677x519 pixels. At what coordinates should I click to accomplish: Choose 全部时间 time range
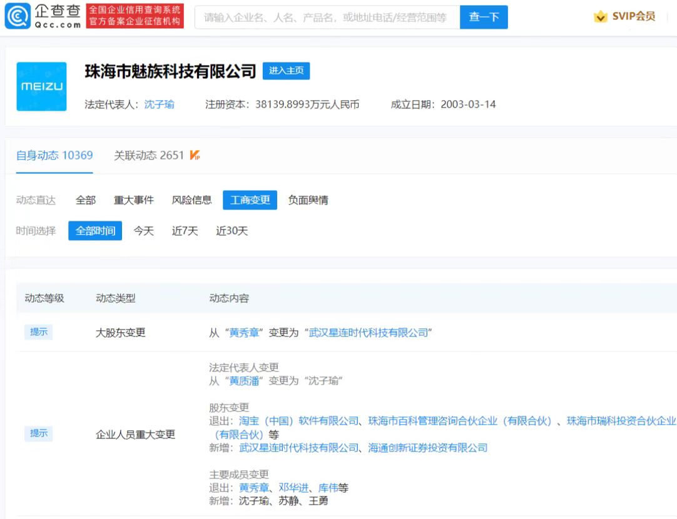95,231
